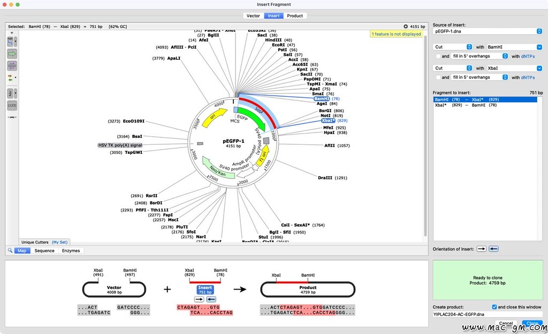
Task: Click the circular topology icon next to 4151 bp
Action: tap(406, 27)
